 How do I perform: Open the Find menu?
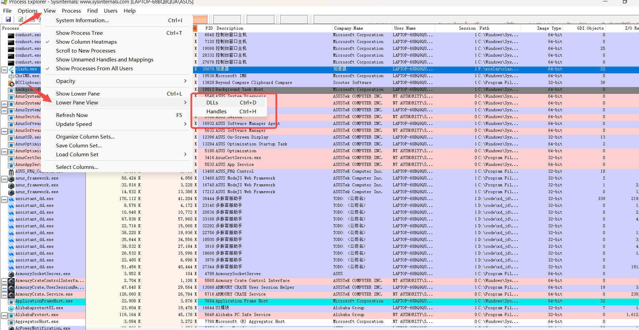92,11
